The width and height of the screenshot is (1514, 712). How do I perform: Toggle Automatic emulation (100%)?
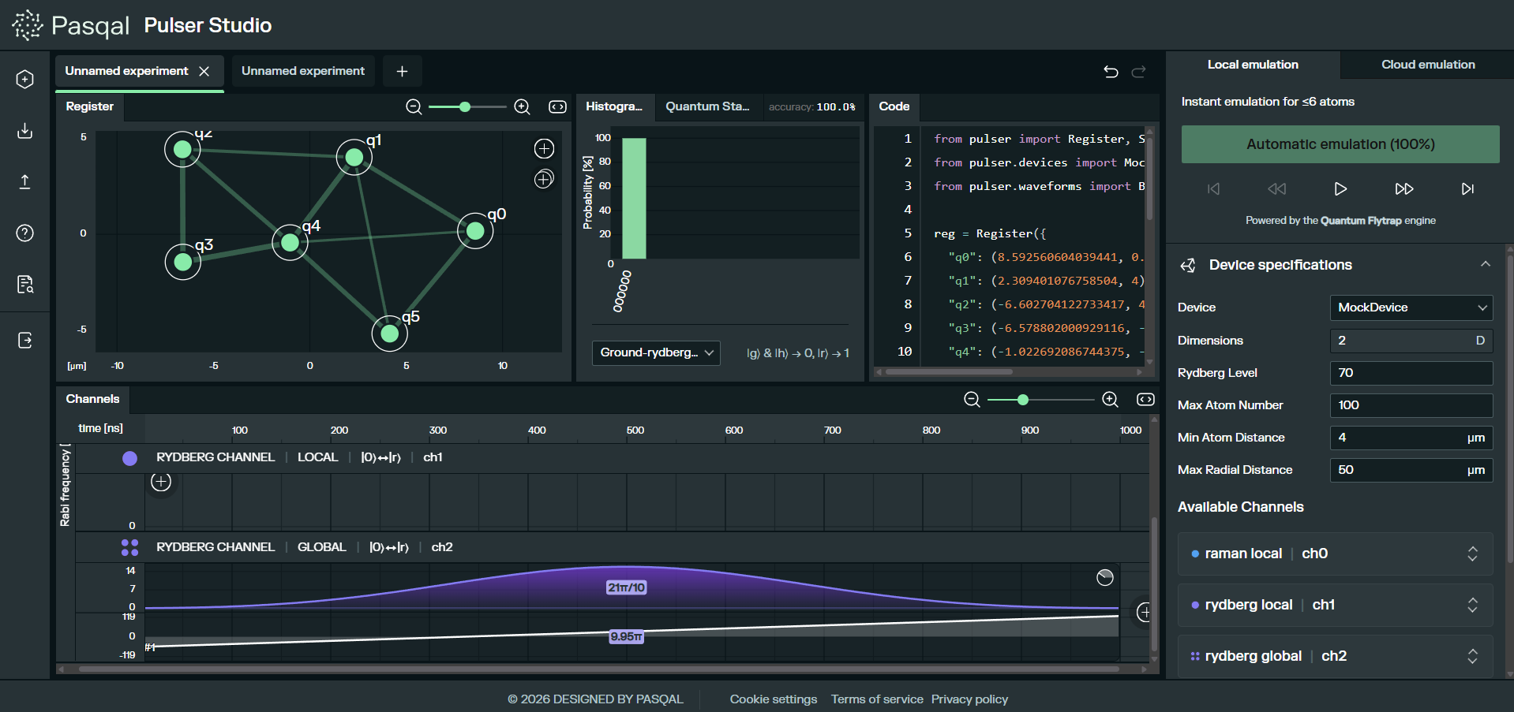click(x=1340, y=144)
